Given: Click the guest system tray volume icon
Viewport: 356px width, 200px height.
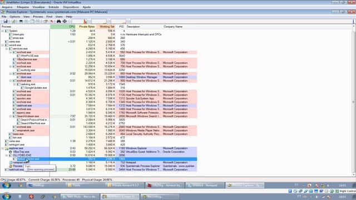Looking at the screenshot, I should tap(328, 186).
